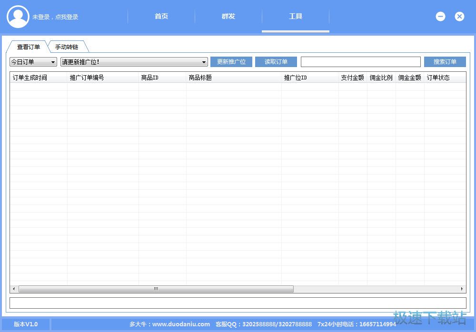
Task: Switch to the 手动转链 sub-tab
Action: click(67, 47)
